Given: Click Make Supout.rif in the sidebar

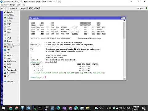Looking at the screenshot, I should click(x=12, y=70).
